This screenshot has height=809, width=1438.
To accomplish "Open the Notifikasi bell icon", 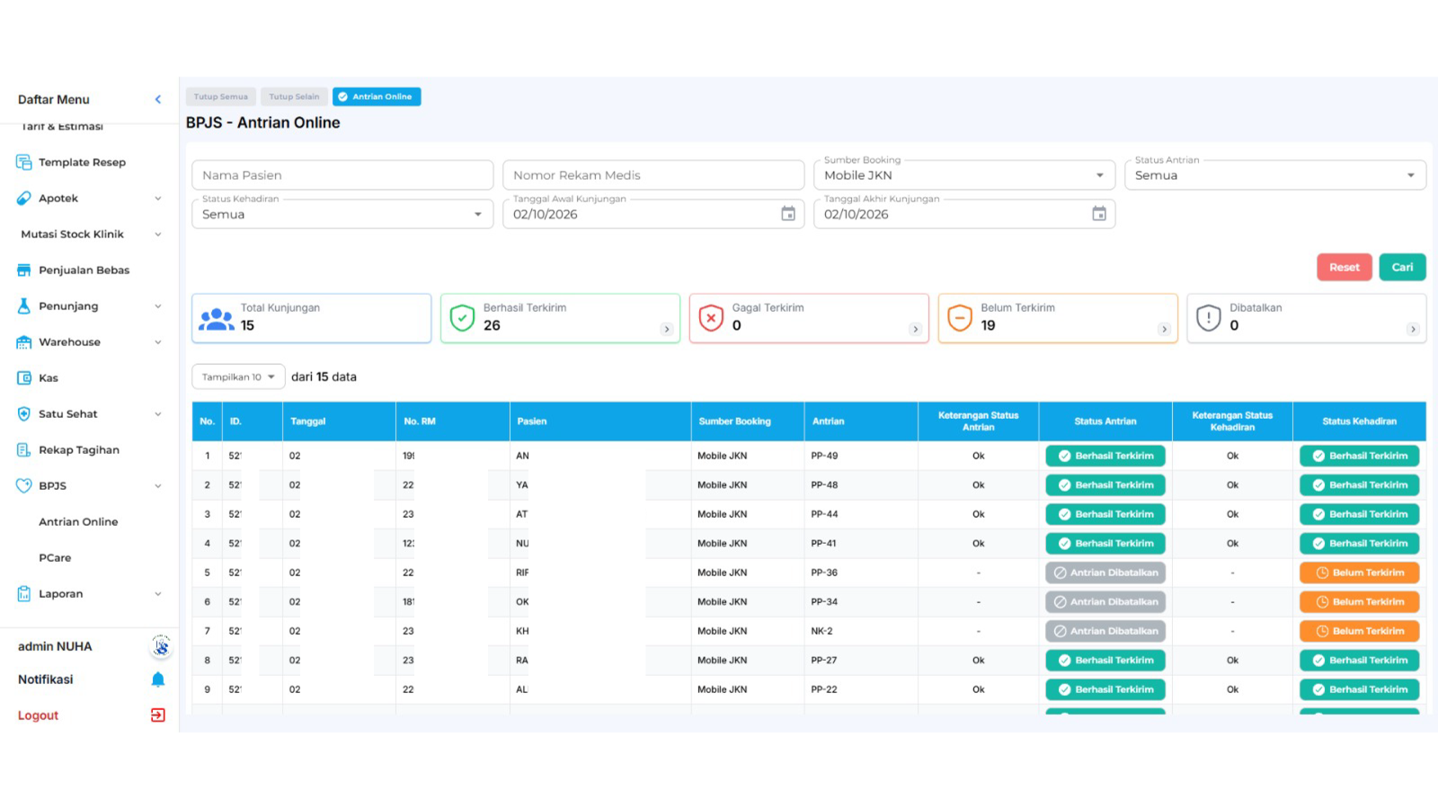I will [158, 680].
